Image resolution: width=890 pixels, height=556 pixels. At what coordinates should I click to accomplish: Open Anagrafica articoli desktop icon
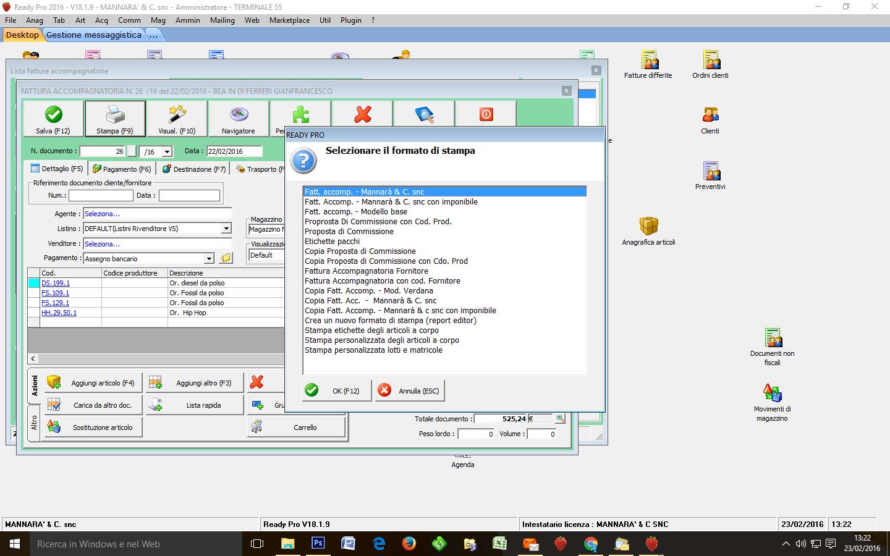click(648, 231)
